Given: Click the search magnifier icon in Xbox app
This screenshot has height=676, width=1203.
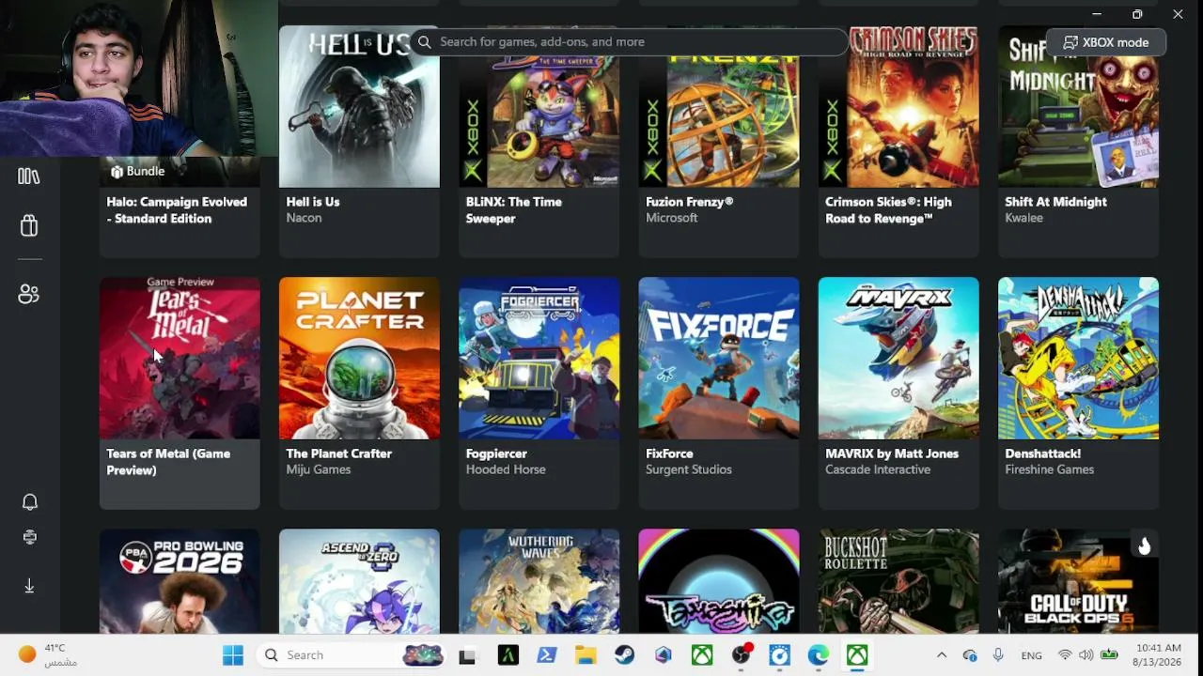Looking at the screenshot, I should click(x=425, y=42).
